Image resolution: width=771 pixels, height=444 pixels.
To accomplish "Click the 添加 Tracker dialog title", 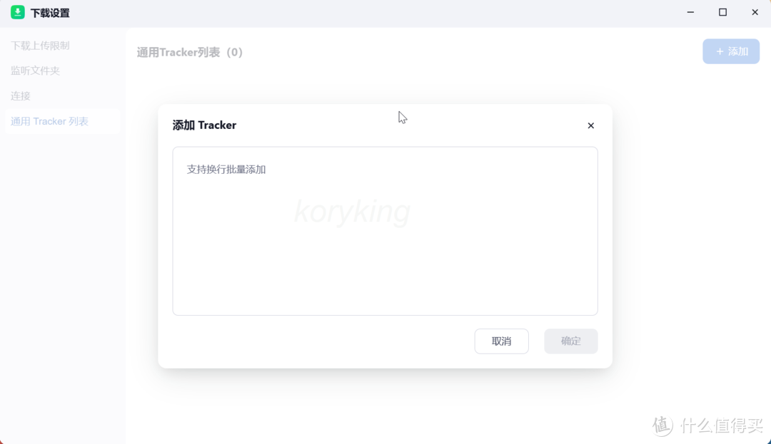I will pyautogui.click(x=204, y=125).
